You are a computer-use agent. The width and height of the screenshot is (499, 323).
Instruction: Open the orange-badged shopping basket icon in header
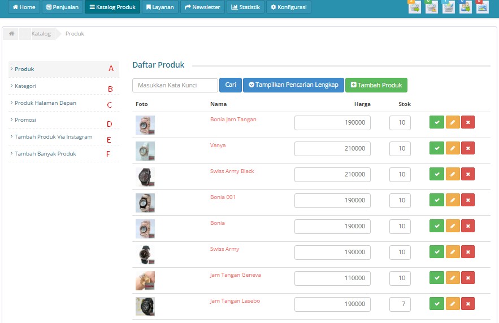tap(414, 7)
